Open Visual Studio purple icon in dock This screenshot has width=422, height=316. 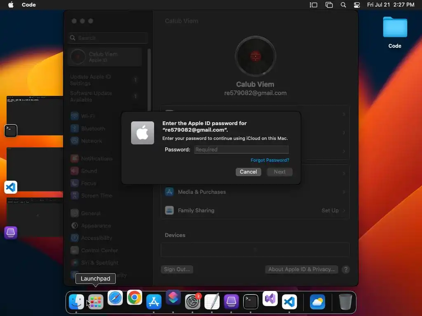click(270, 298)
